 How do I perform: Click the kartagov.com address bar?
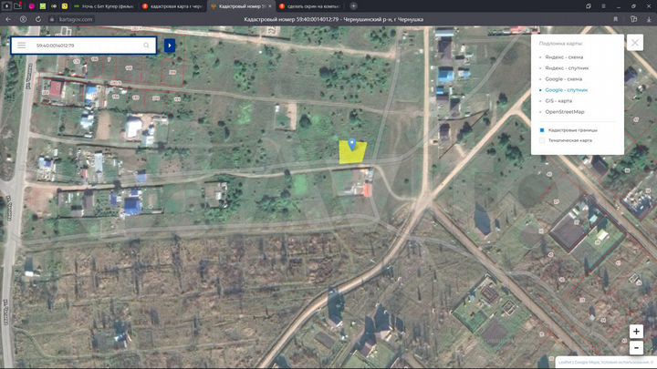click(x=76, y=19)
